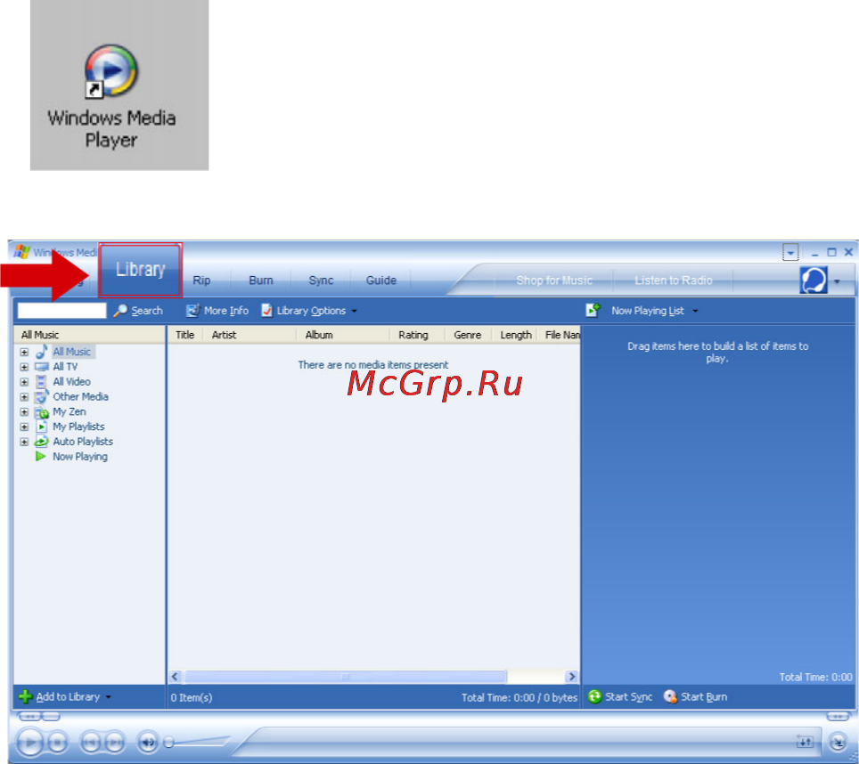Screen dimensions: 859x764
Task: Select the My Zen device icon
Action: (x=42, y=412)
